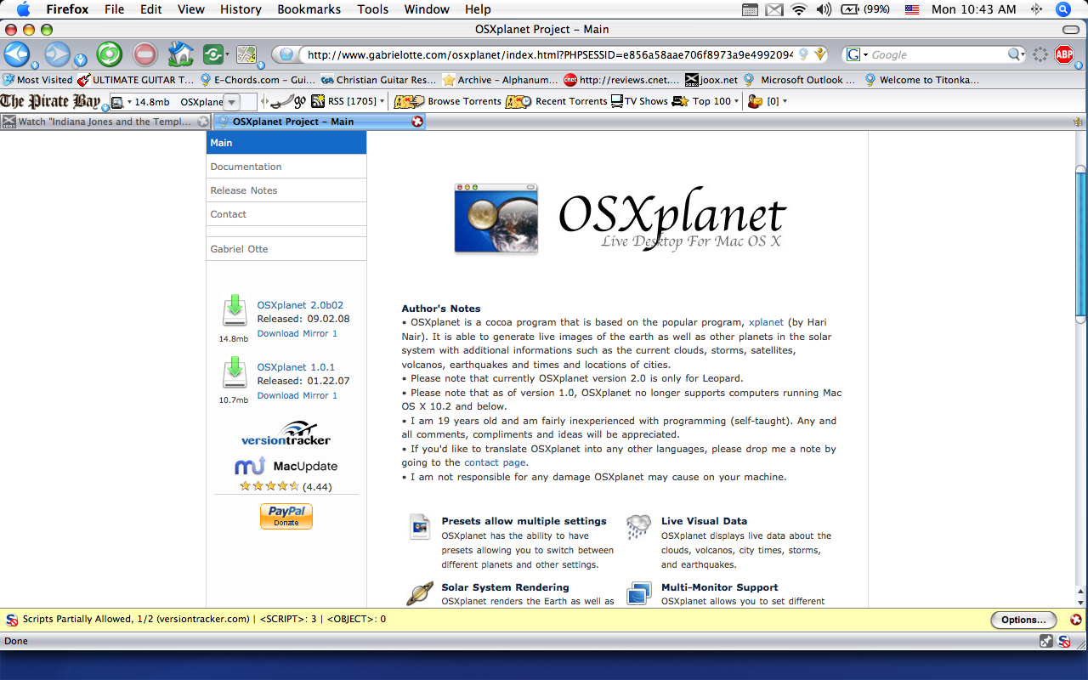Open the Release Notes sidebar link
Screen dimensions: 1088x680
coord(286,190)
